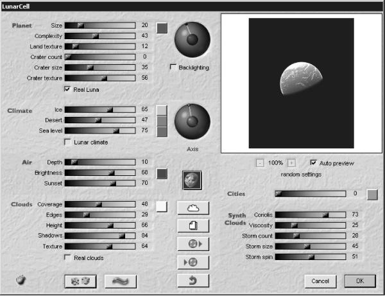Click the Cancel button
Viewport: 385px width, 296px height.
(320, 281)
